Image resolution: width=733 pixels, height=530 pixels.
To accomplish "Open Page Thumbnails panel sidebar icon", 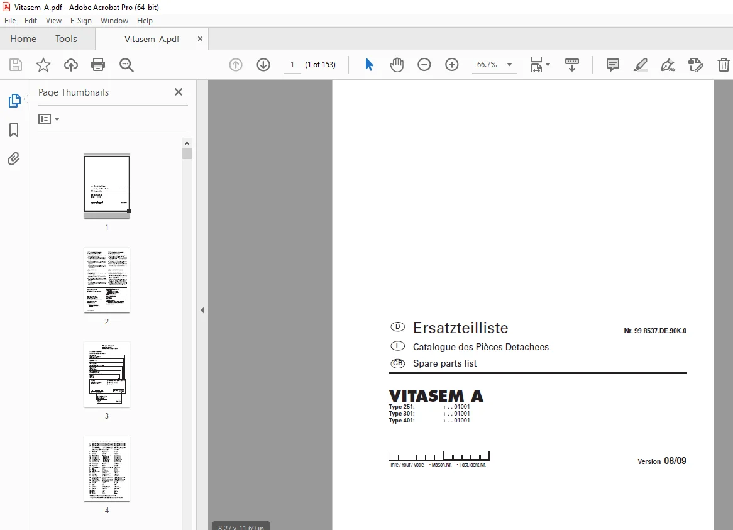I will [x=14, y=101].
